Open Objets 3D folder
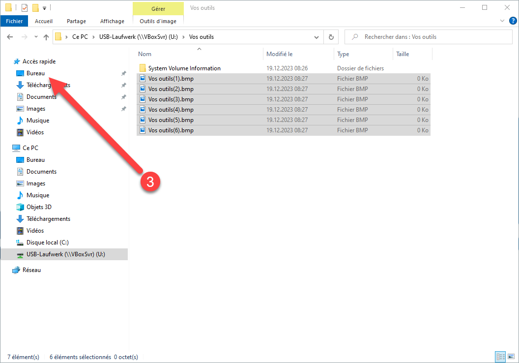519x363 pixels. (x=39, y=207)
